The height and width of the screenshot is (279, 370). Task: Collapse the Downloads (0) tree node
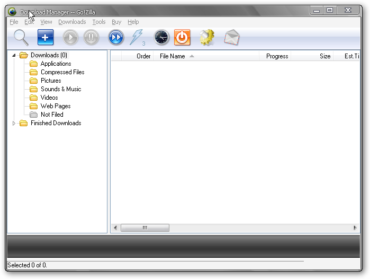pyautogui.click(x=14, y=55)
